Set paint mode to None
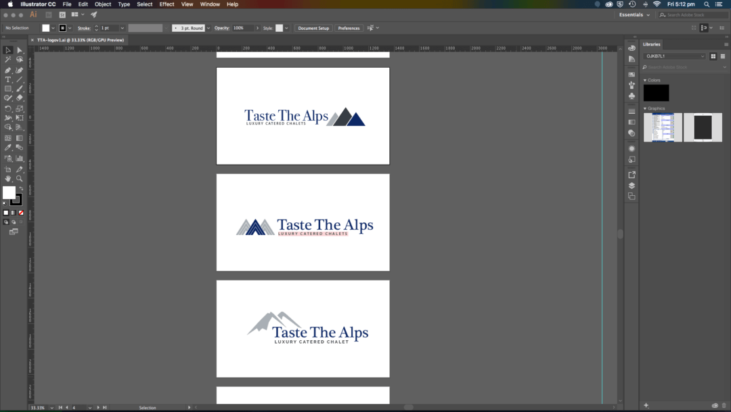The image size is (731, 412). pyautogui.click(x=21, y=213)
